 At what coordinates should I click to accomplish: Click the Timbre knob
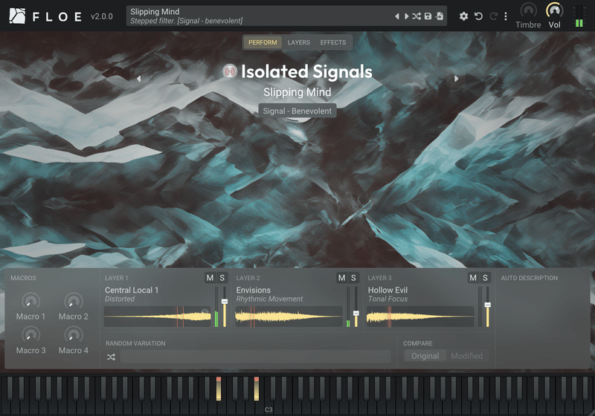(528, 10)
